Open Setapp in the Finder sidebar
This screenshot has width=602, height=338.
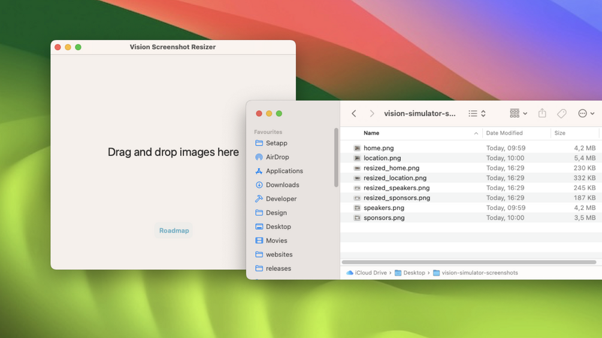(x=271, y=143)
